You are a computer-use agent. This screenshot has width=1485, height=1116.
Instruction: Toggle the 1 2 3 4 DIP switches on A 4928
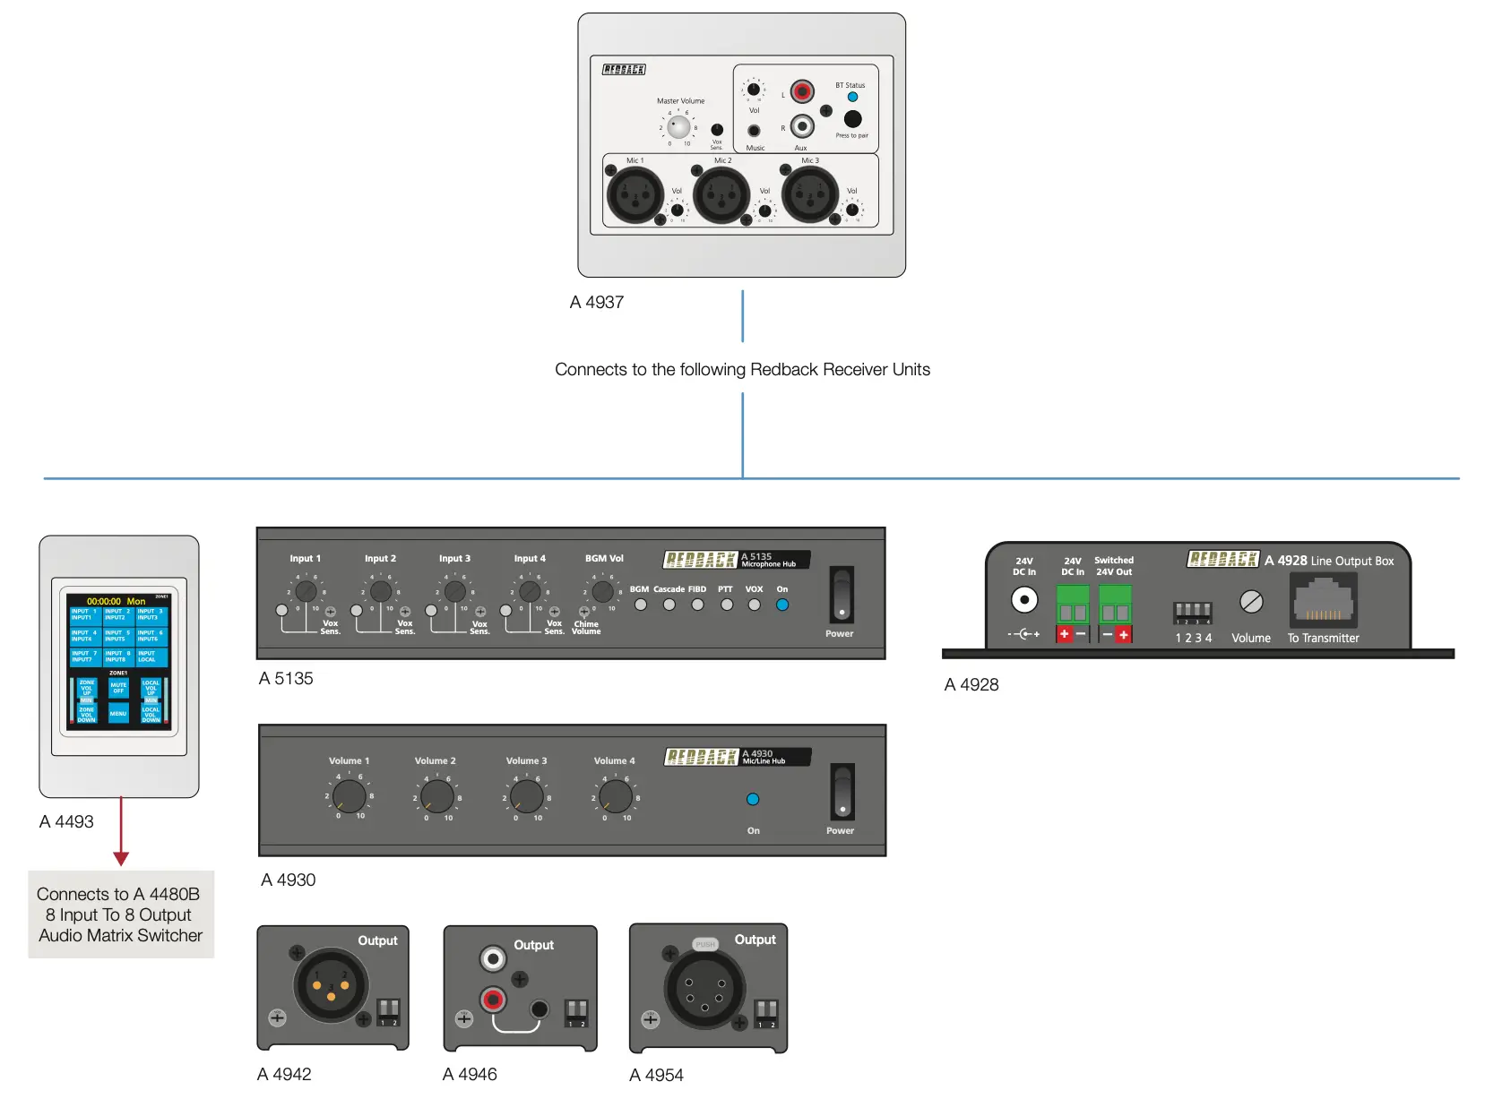[x=1193, y=613]
